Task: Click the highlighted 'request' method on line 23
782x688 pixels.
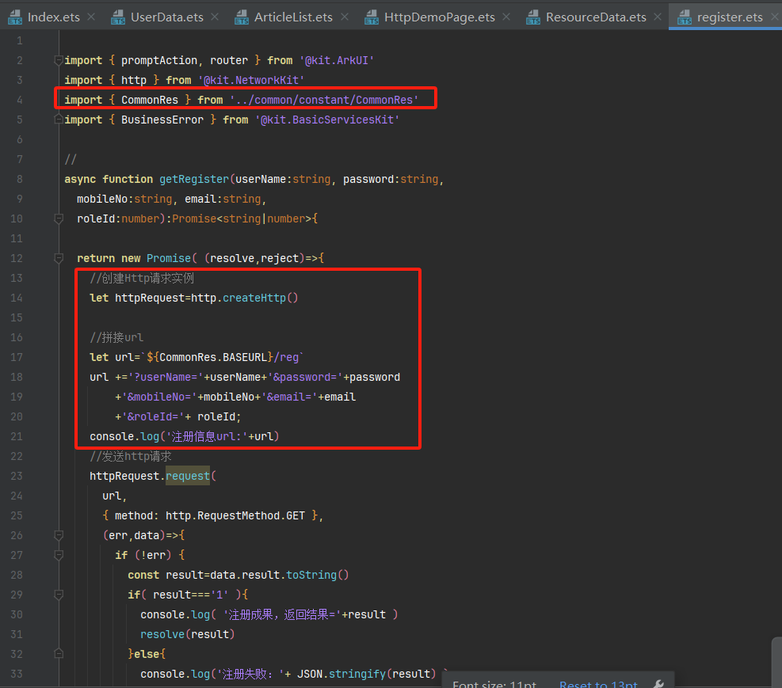Action: 188,476
